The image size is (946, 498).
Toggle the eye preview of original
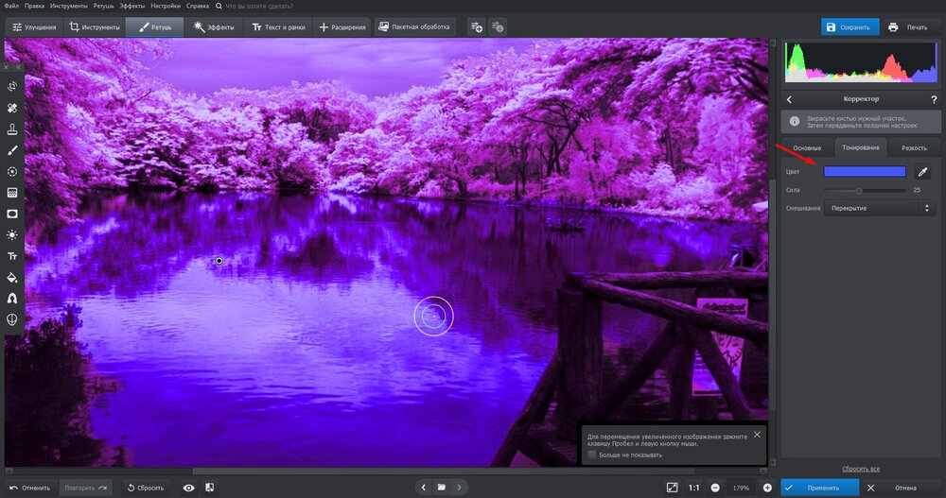(189, 488)
